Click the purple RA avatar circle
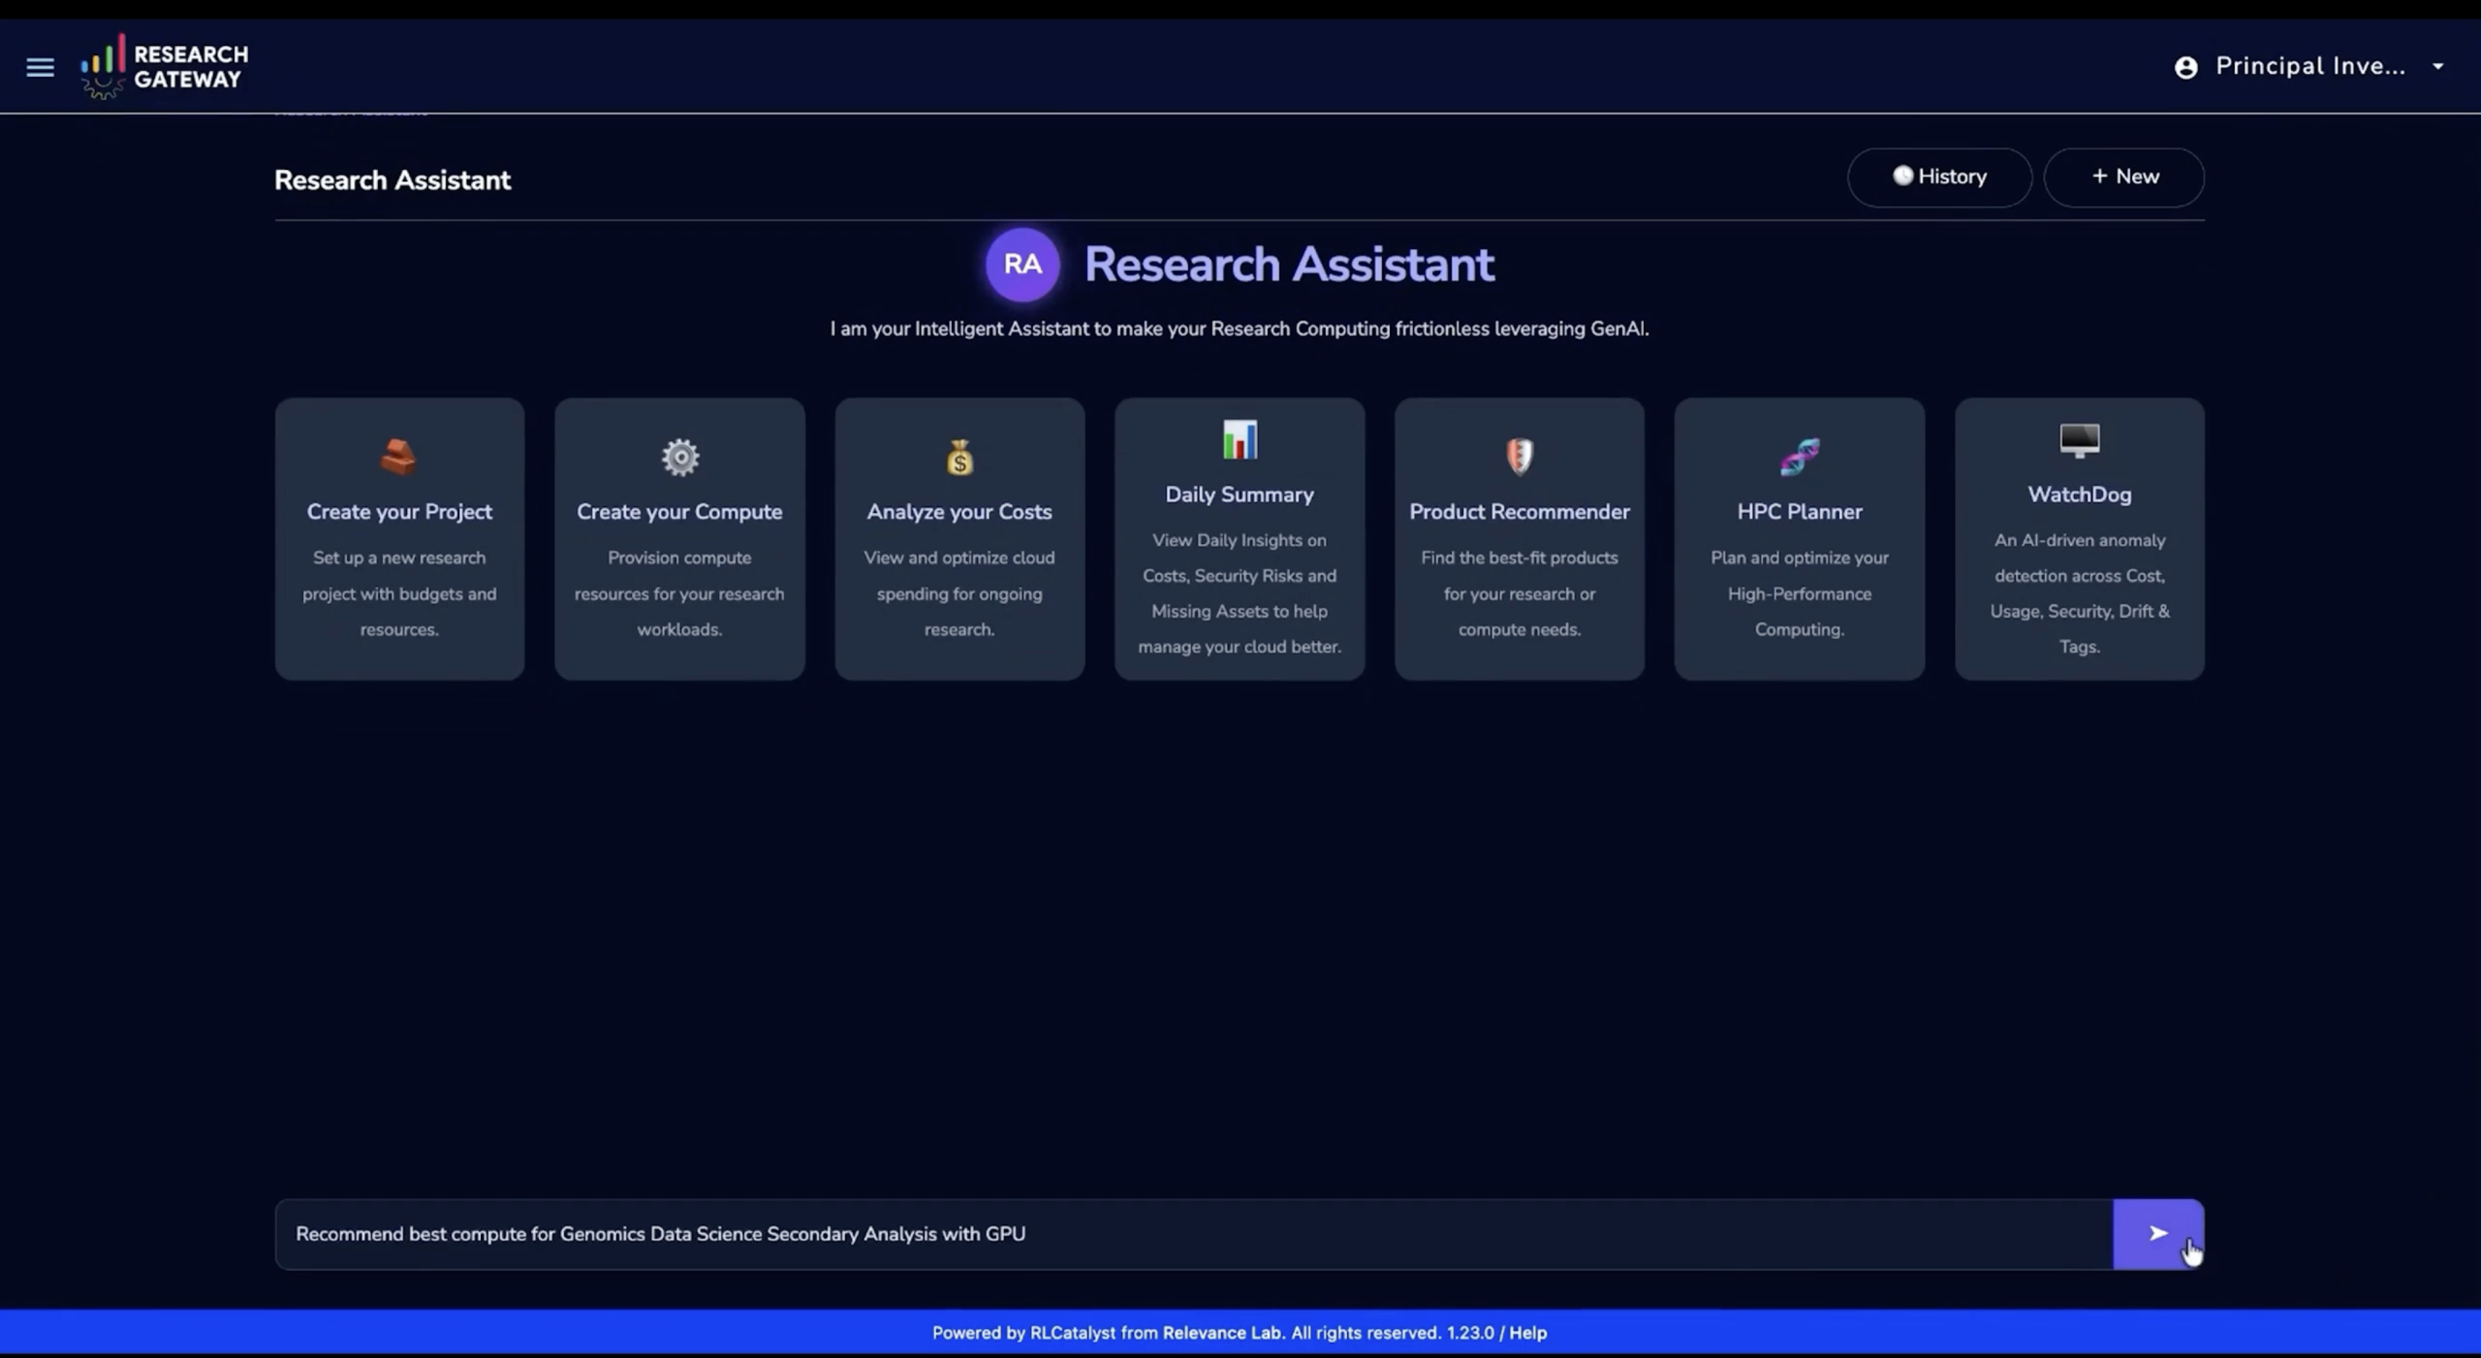The height and width of the screenshot is (1358, 2481). coord(1022,265)
